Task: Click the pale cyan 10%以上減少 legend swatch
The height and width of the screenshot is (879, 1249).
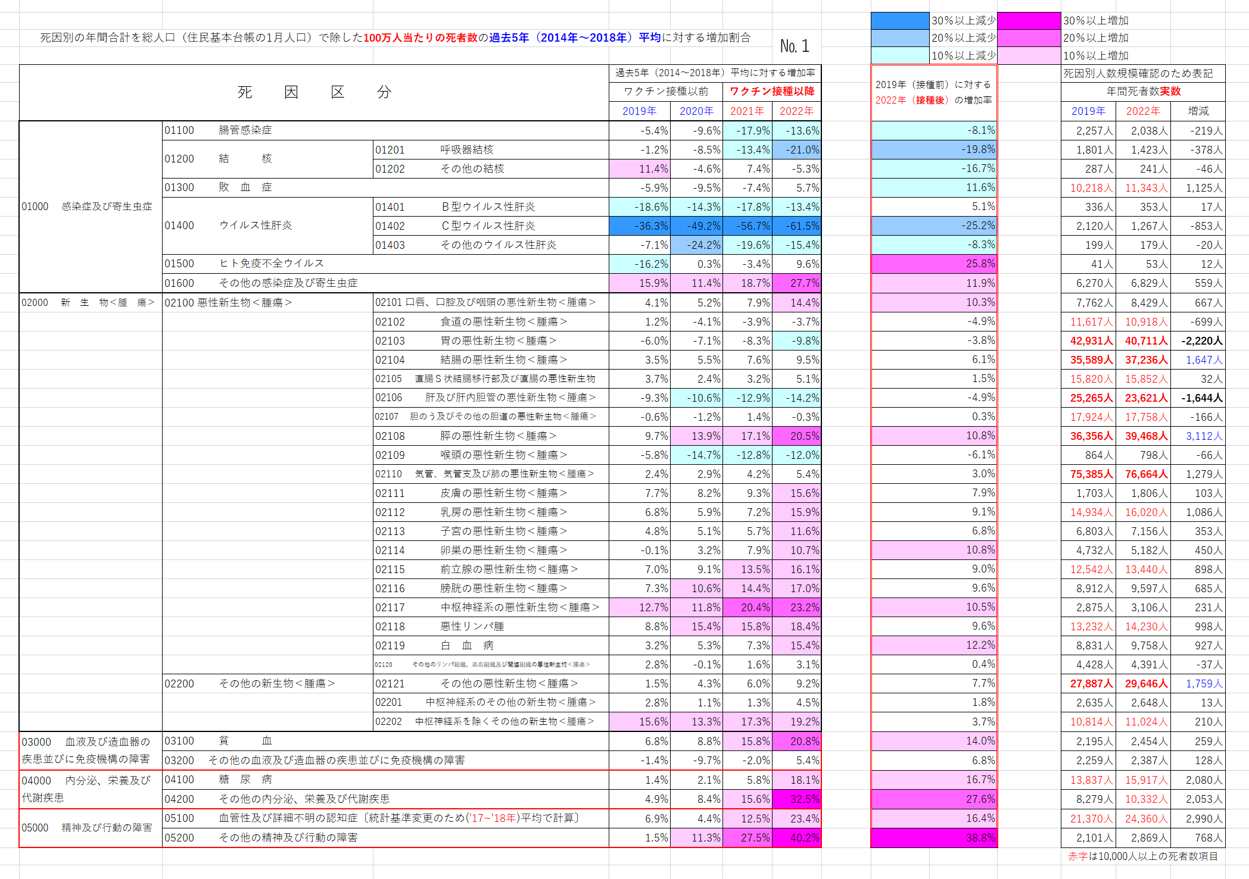Action: tap(899, 55)
